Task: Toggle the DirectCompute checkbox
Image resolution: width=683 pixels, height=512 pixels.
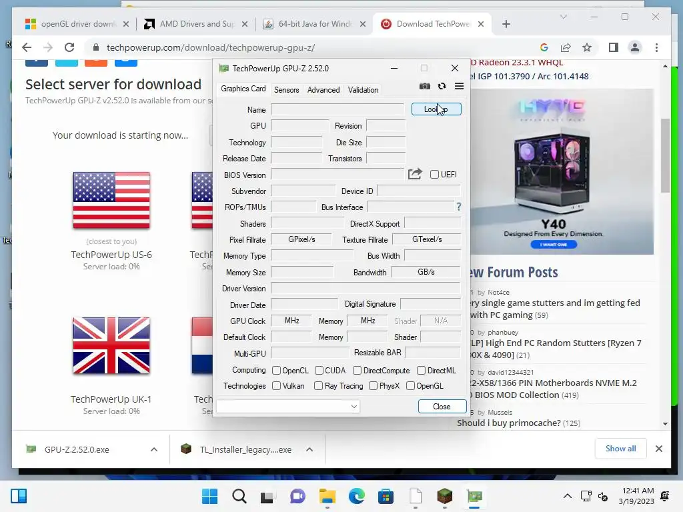Action: (x=357, y=370)
